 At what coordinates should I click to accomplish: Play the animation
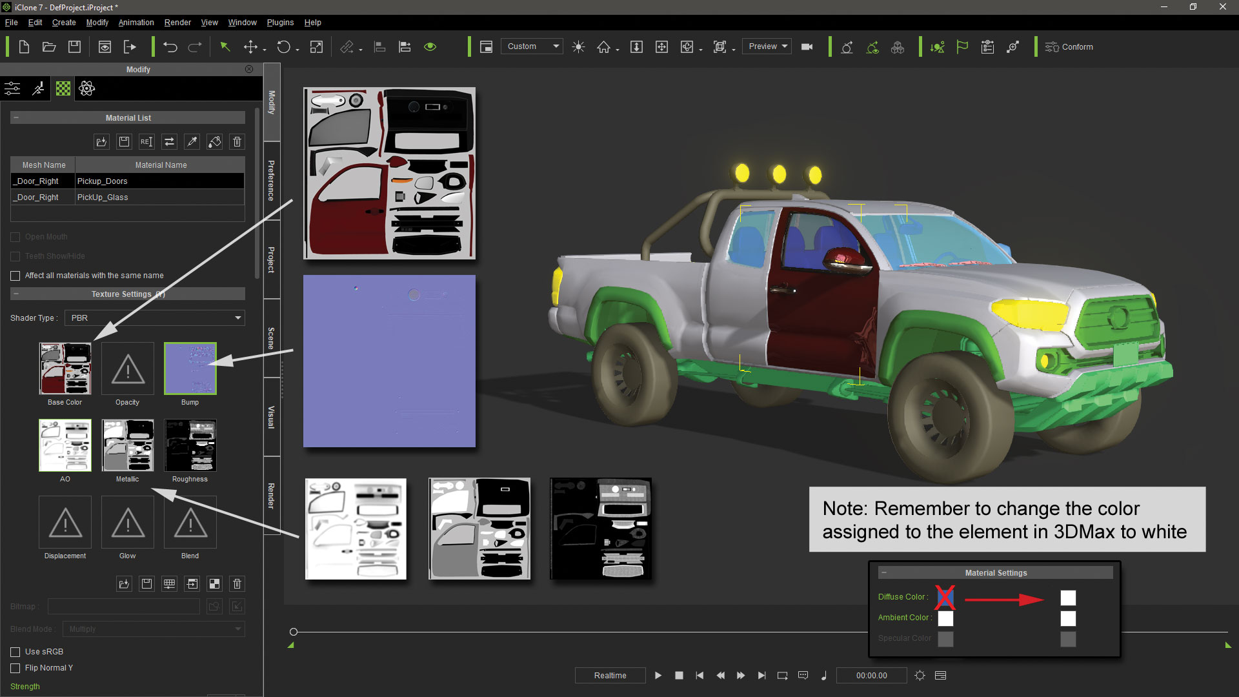coord(658,675)
